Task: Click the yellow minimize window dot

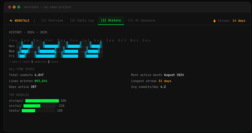Action: click(14, 7)
